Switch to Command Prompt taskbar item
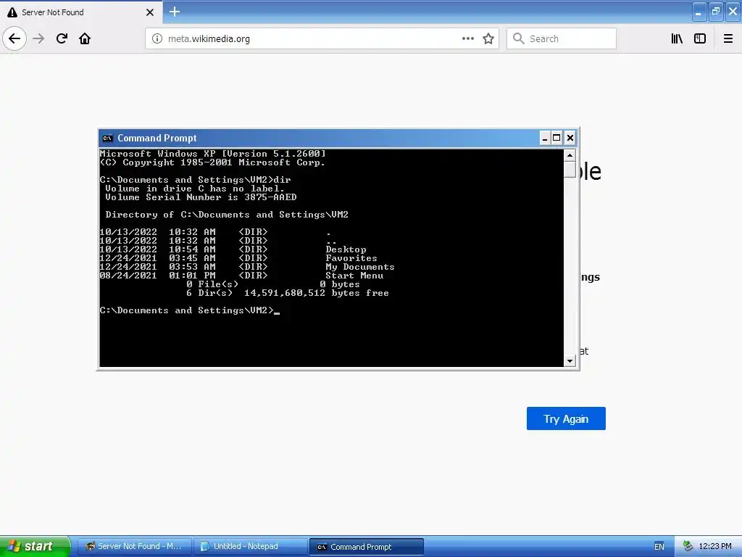 point(367,547)
